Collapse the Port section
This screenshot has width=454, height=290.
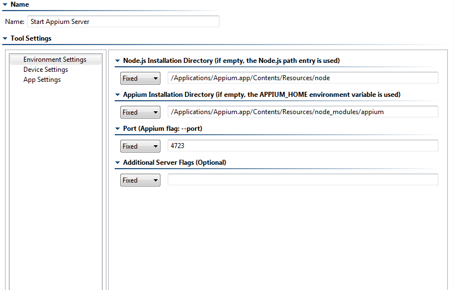[118, 129]
